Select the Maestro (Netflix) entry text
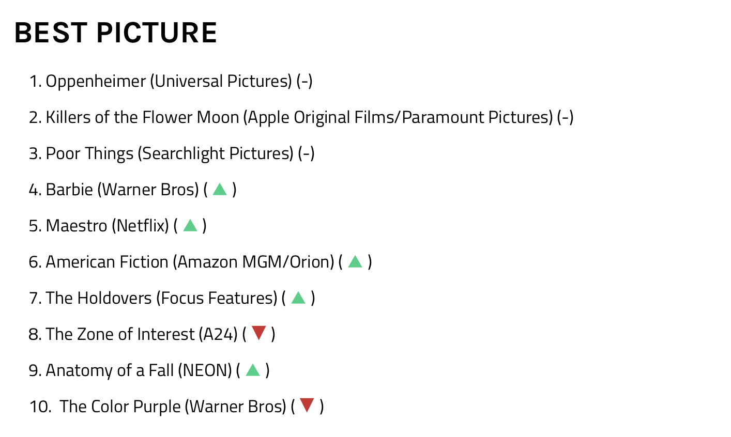731x437 pixels. click(x=107, y=226)
